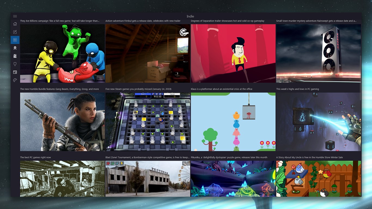Click The best PC games right now headline

(x=35, y=157)
